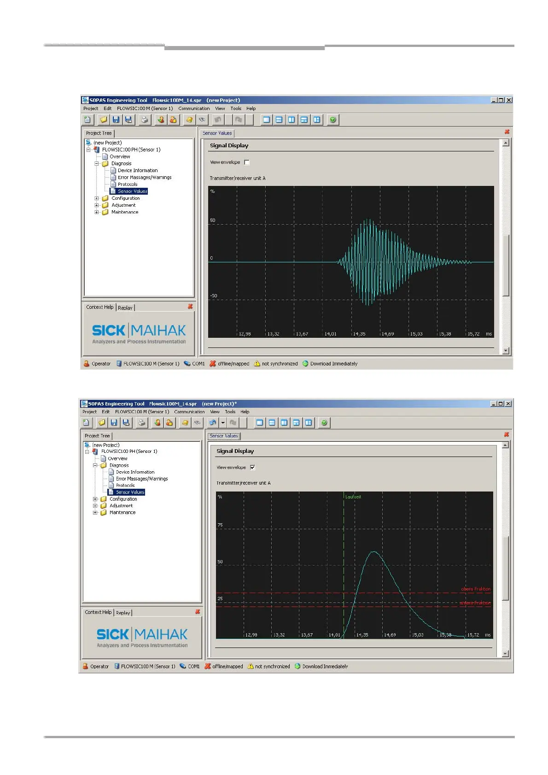Screen dimensions: 548x775
Task: Uncheck the checked View envelope checkbox
Action: (x=252, y=468)
